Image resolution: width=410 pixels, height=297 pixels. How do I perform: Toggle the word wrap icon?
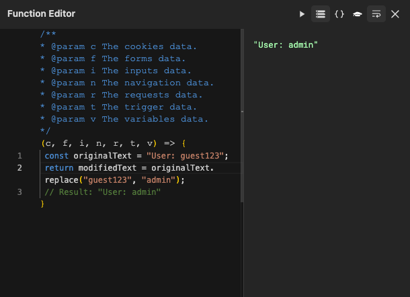coord(376,14)
